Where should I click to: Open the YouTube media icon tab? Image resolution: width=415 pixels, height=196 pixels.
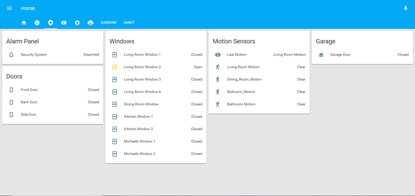click(x=64, y=23)
